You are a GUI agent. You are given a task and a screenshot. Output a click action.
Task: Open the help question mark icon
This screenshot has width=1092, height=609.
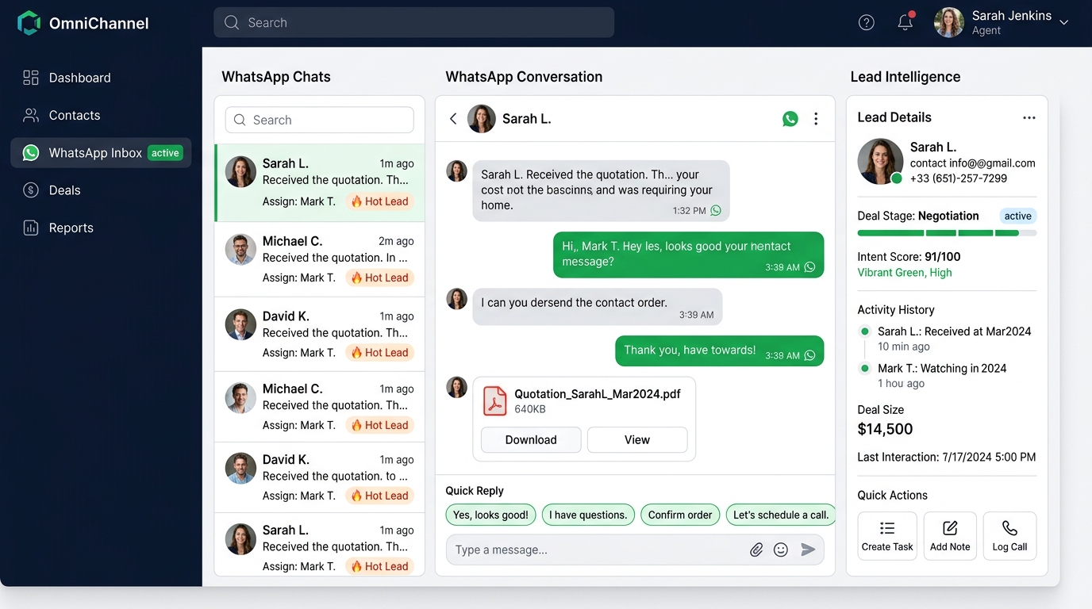(867, 23)
